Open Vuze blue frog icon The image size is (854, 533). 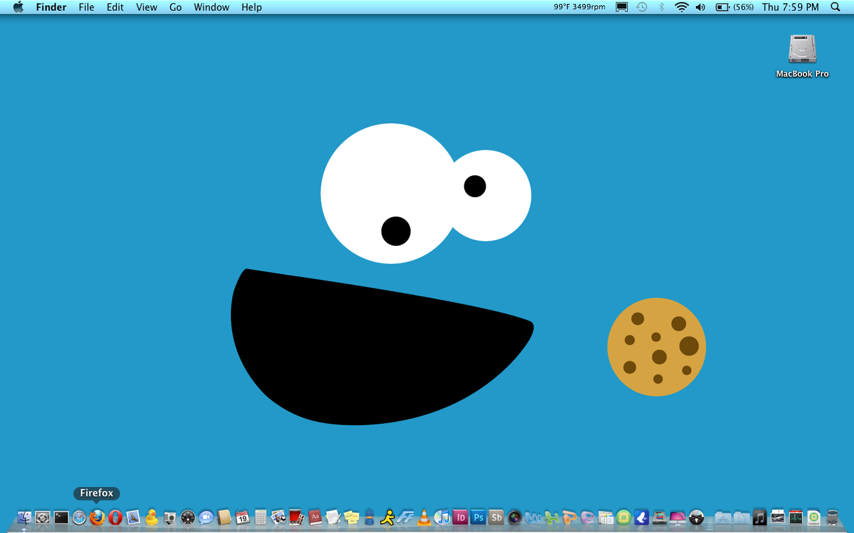coord(641,518)
